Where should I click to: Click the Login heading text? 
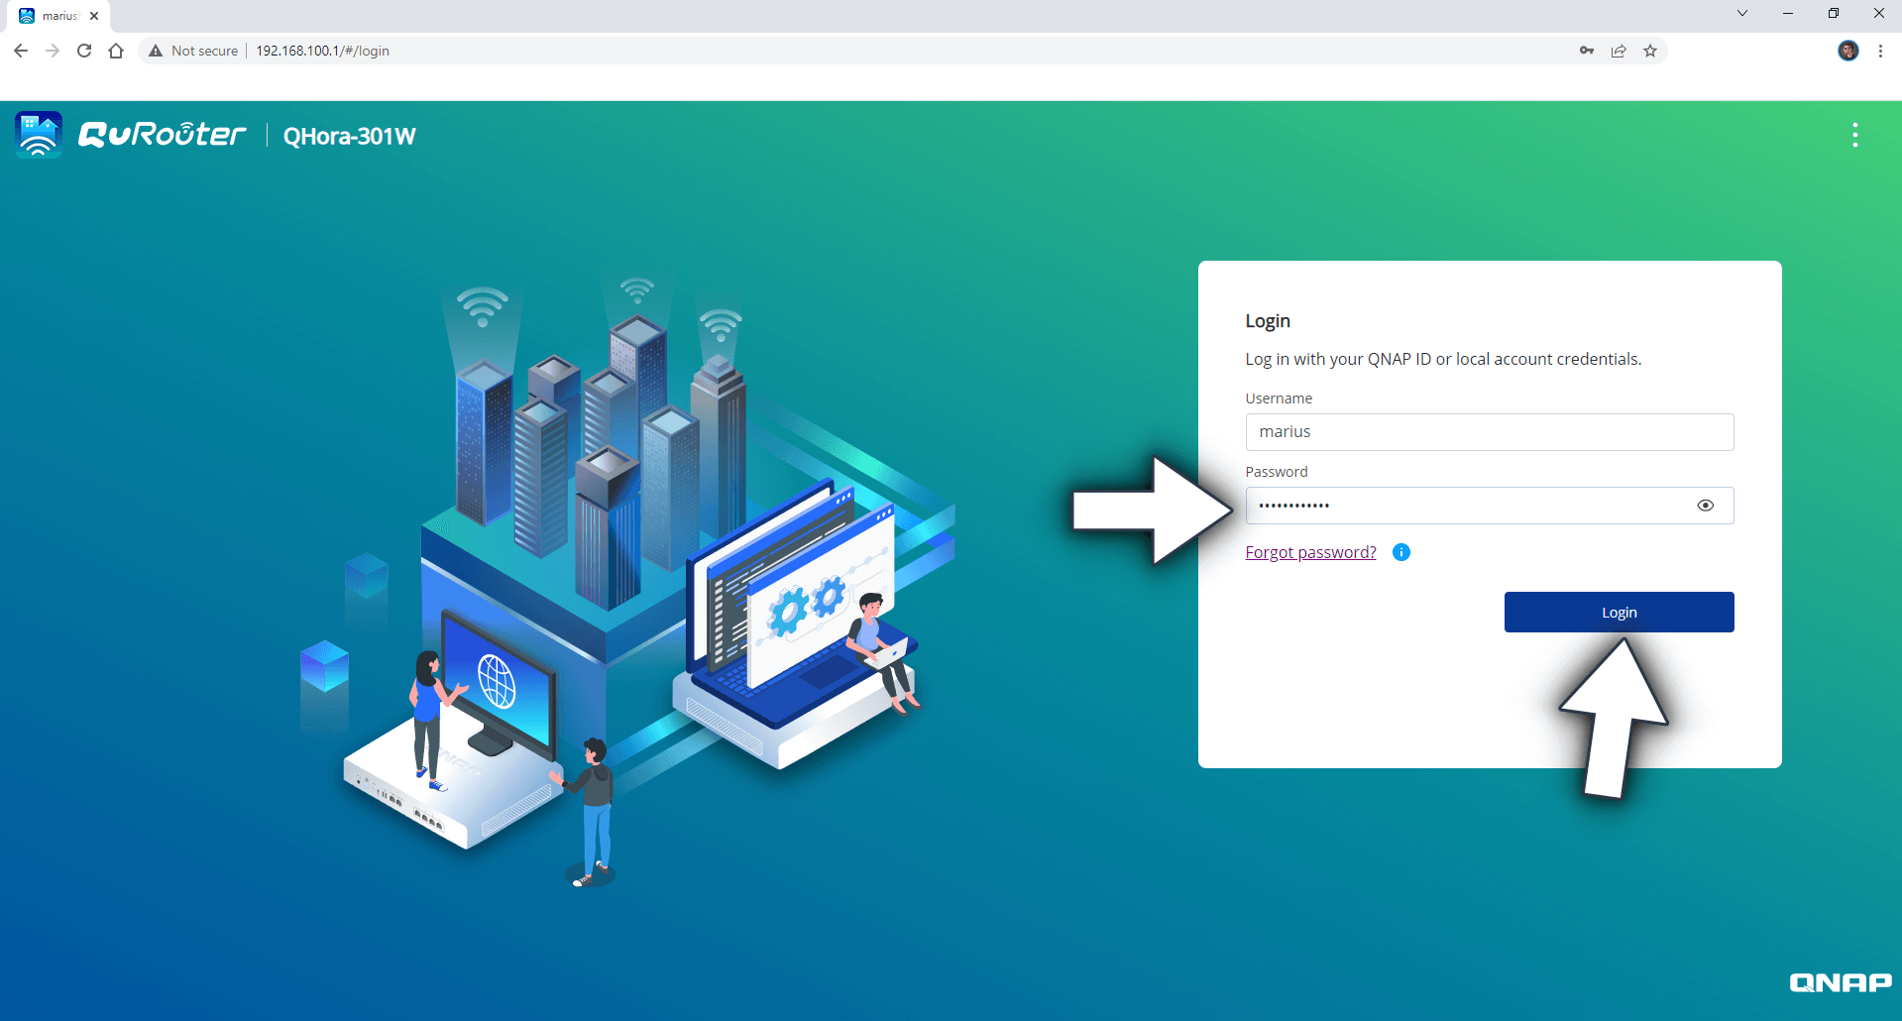click(1267, 321)
